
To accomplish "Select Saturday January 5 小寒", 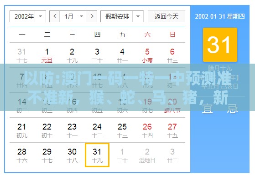I will (147, 55).
